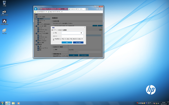Click the Windows Start button
The width and height of the screenshot is (169, 105).
[x=2, y=103]
